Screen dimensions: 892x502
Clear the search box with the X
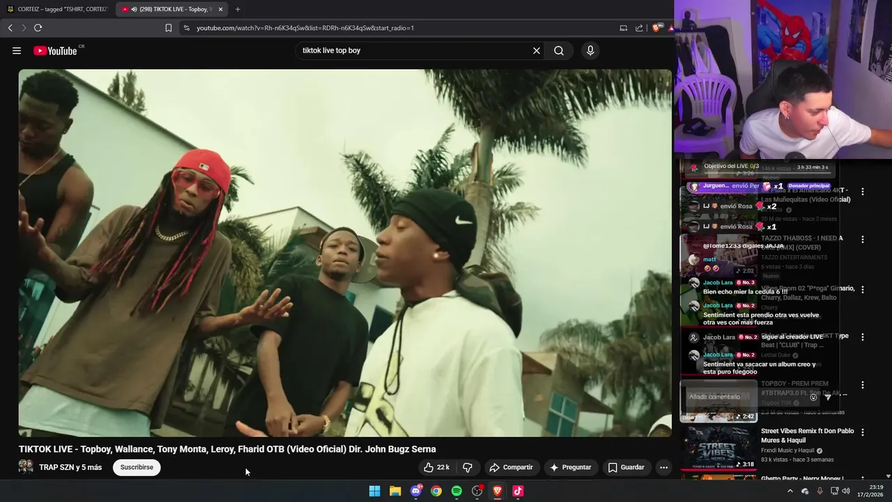coord(537,50)
